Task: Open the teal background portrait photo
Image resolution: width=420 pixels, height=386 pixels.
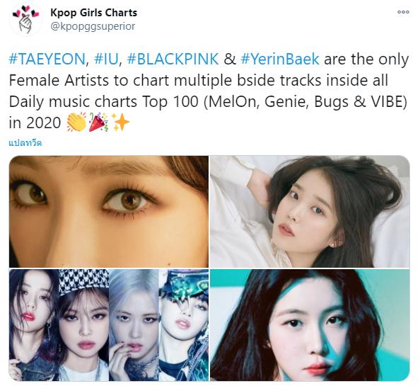Action: pyautogui.click(x=310, y=325)
